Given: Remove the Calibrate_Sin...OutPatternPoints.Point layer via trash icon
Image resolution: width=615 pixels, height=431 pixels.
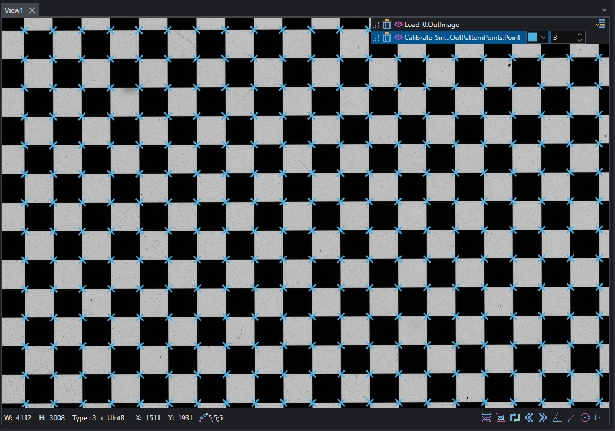Looking at the screenshot, I should pos(386,38).
